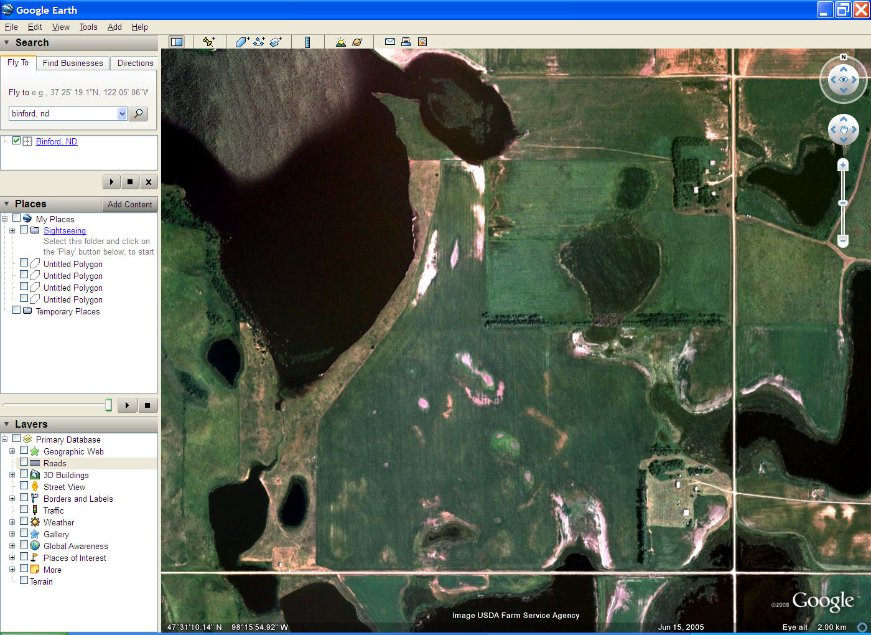Open the Email view icon
The height and width of the screenshot is (635, 871).
pyautogui.click(x=390, y=42)
